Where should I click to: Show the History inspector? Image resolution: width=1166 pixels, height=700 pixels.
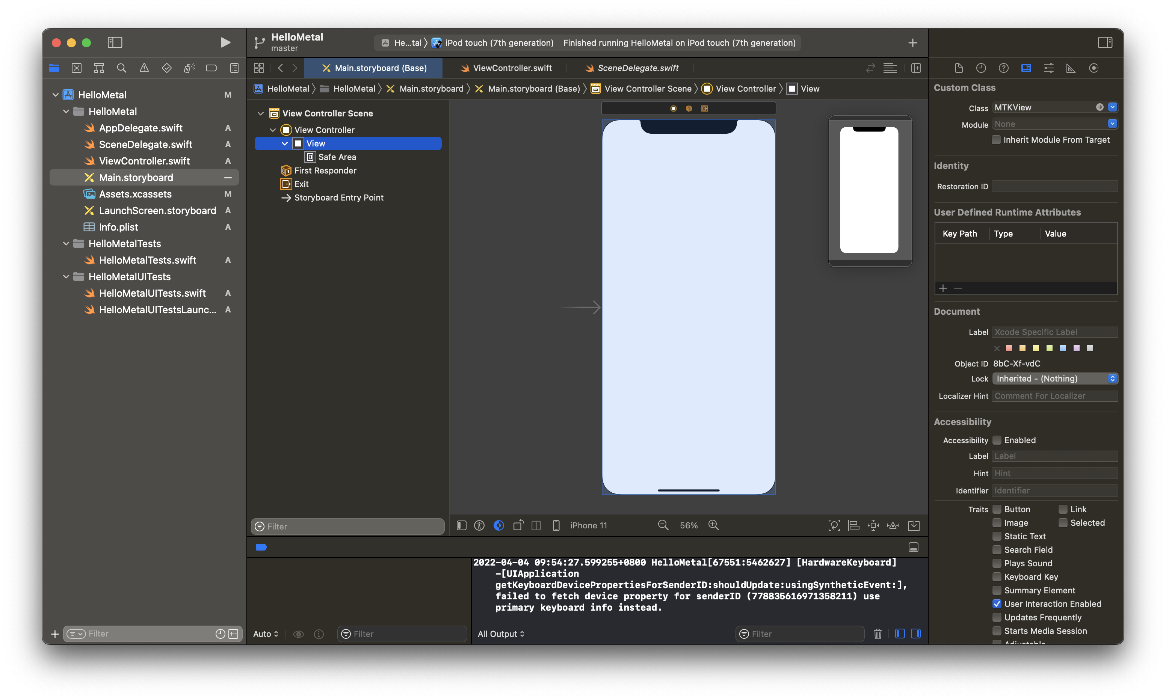click(981, 68)
